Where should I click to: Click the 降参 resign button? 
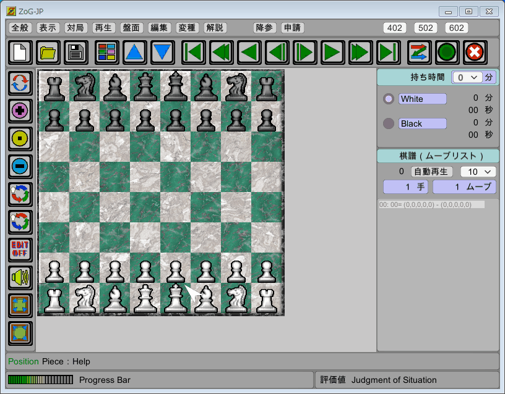click(264, 28)
